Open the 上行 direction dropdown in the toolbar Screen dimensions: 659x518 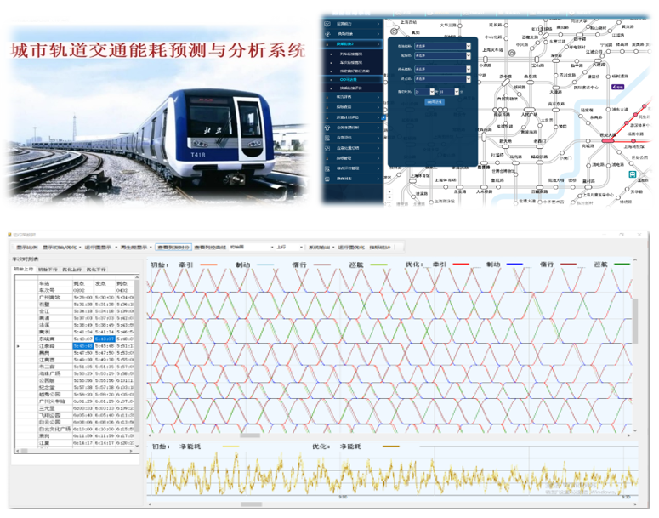pos(288,247)
